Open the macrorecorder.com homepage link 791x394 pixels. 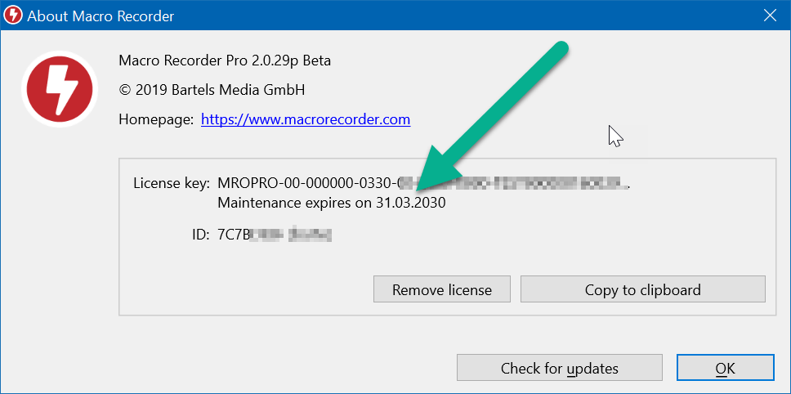tap(305, 119)
